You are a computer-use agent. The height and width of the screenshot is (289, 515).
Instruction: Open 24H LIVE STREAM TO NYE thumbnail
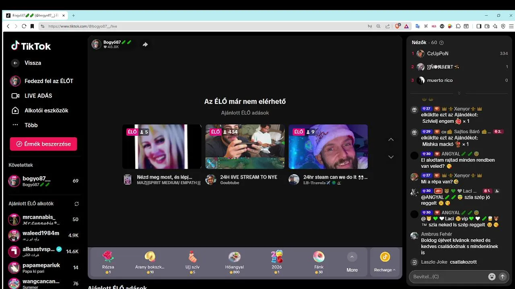pos(245,147)
